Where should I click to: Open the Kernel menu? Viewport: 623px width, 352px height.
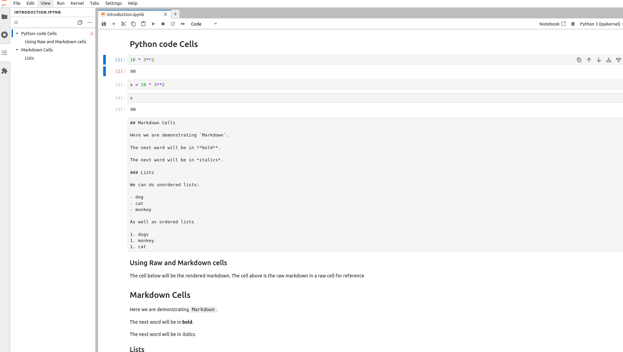click(x=77, y=3)
